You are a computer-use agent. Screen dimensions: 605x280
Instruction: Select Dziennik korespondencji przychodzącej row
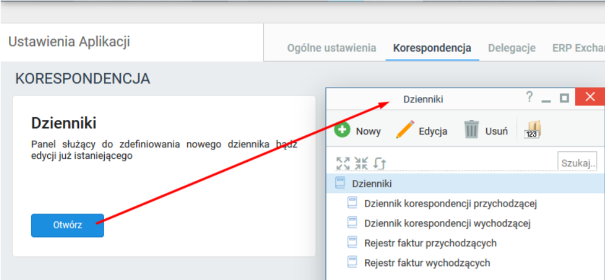[x=466, y=203]
